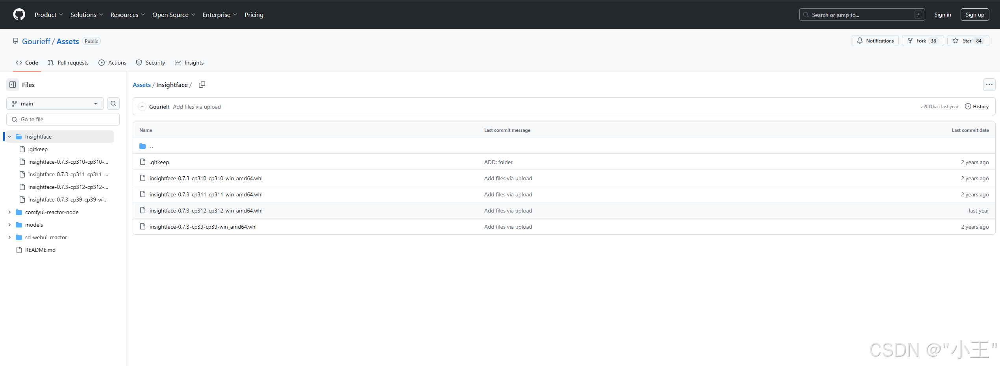Open the Enterprise menu dropdown
Screen dimensions: 1000x366
coord(220,15)
